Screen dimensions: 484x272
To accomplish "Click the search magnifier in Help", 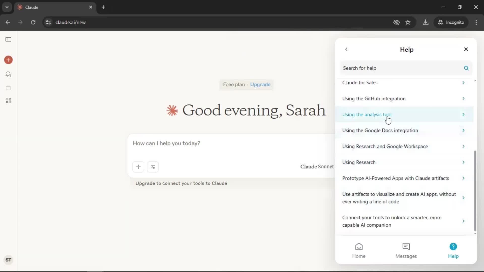I will [466, 68].
